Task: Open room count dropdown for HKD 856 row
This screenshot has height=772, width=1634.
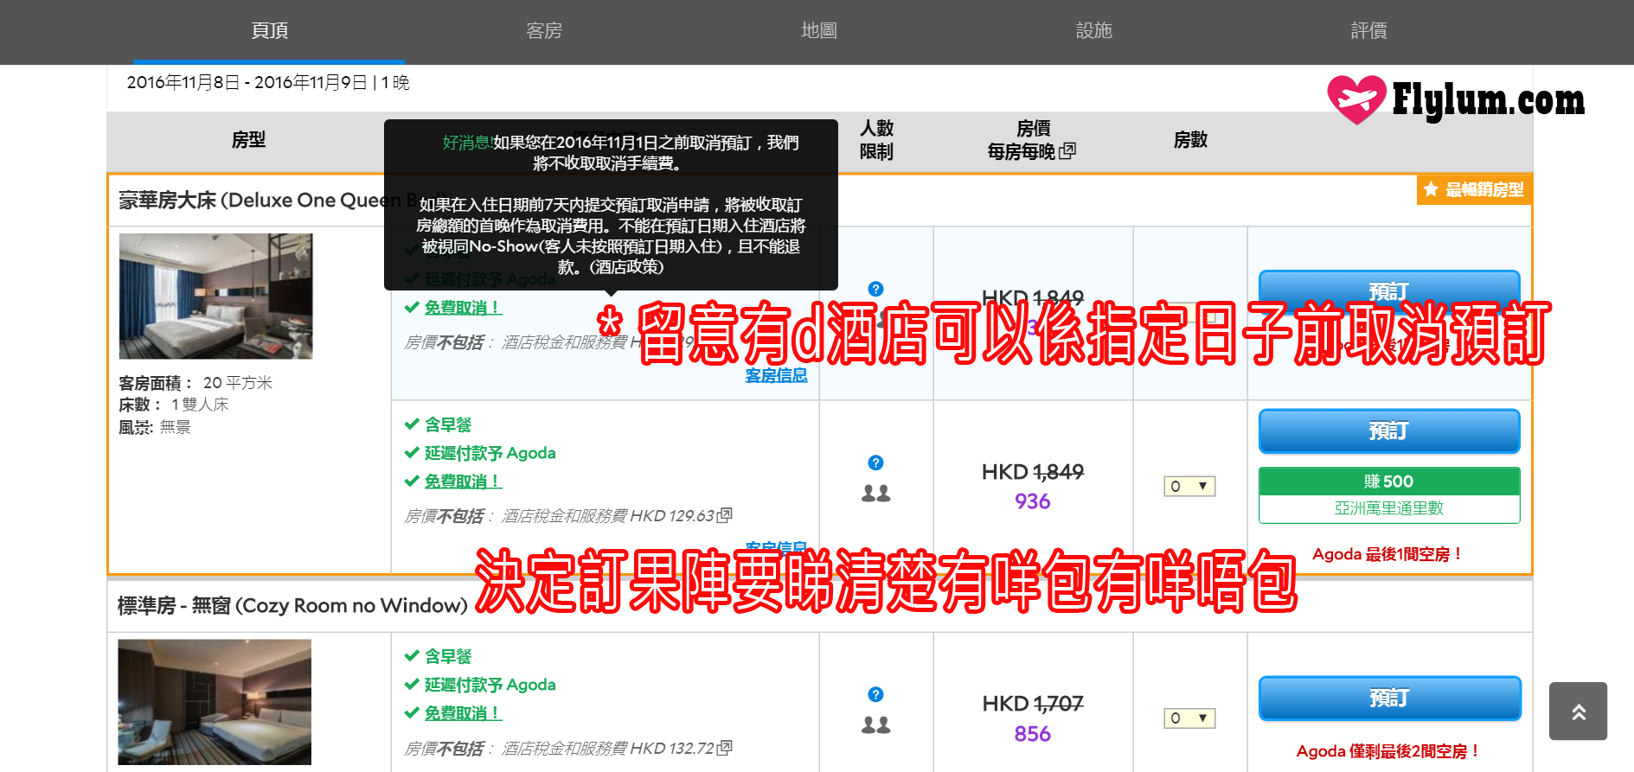Action: pyautogui.click(x=1189, y=718)
